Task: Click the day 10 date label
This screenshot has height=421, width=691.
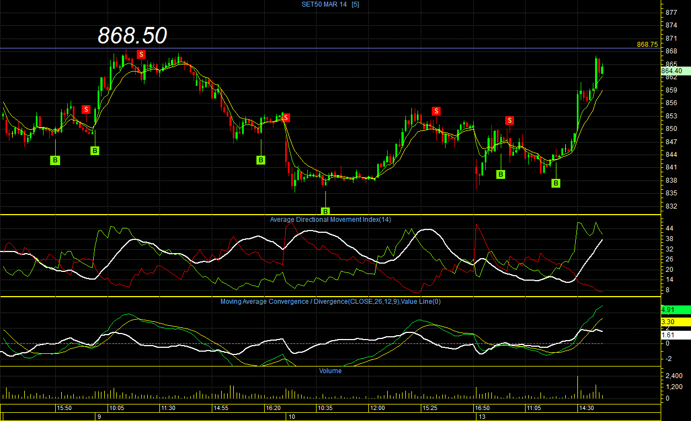Action: coord(292,417)
